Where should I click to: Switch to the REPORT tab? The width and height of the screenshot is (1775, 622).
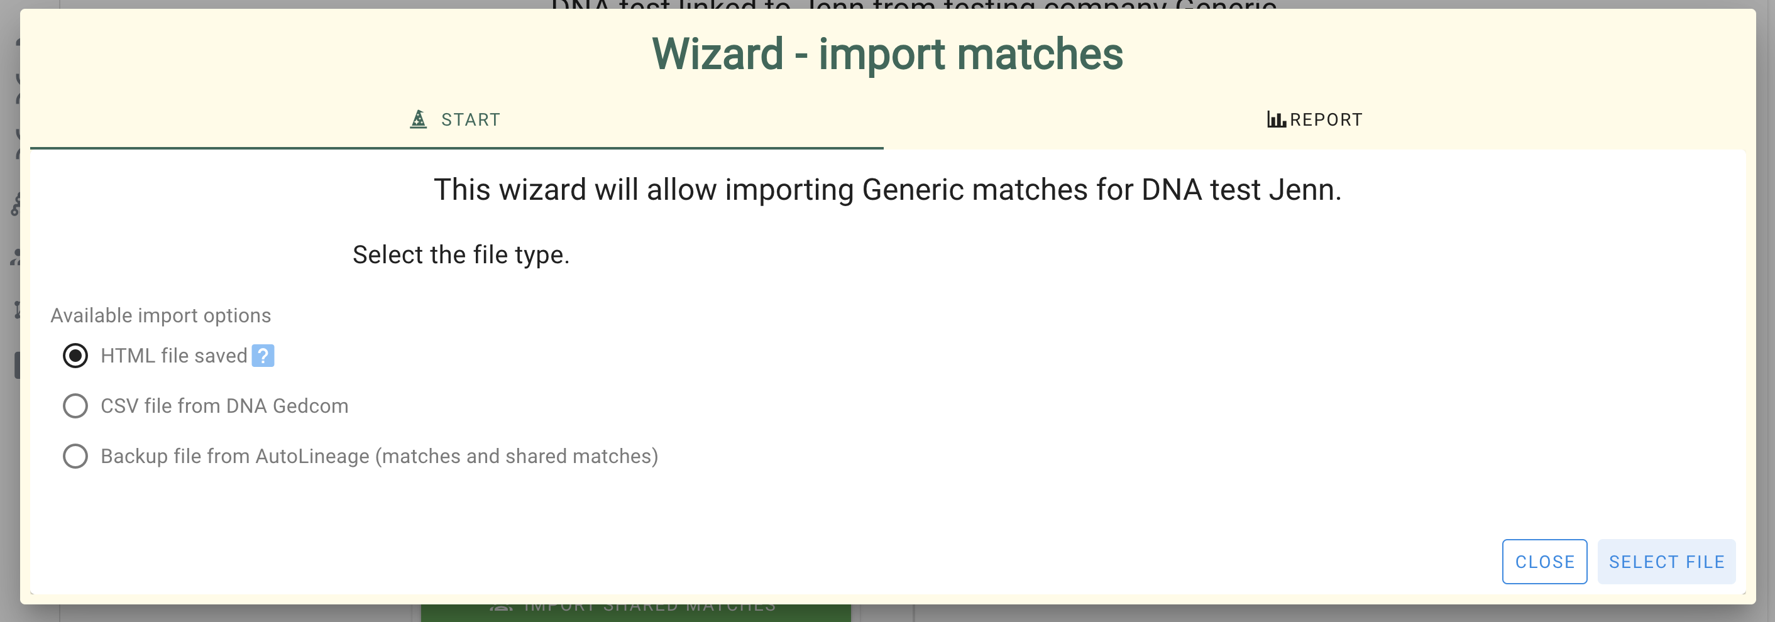[x=1315, y=120]
